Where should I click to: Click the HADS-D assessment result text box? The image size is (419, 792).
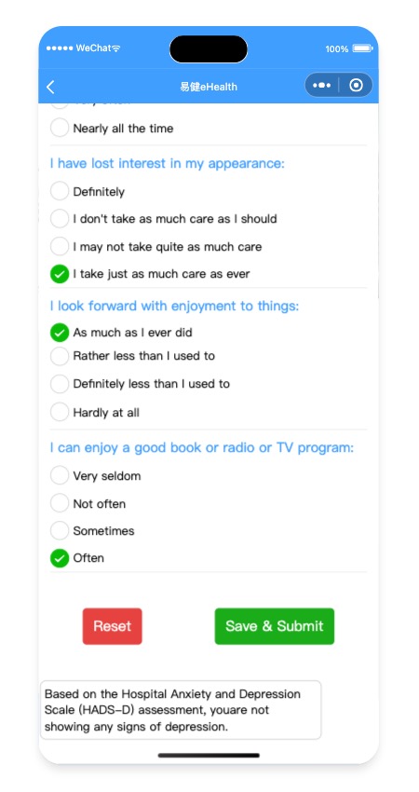tap(181, 710)
